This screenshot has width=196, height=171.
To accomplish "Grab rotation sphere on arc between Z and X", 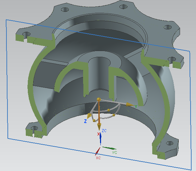I will coord(94,120).
